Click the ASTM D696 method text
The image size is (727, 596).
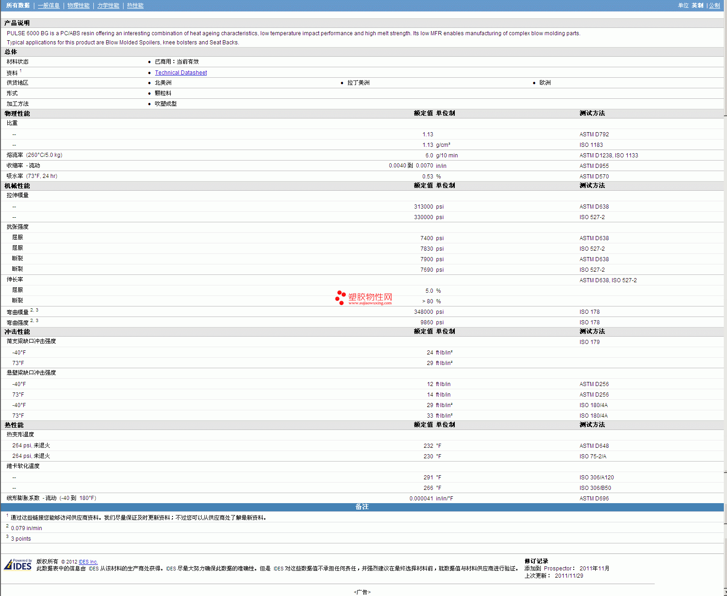click(x=594, y=499)
